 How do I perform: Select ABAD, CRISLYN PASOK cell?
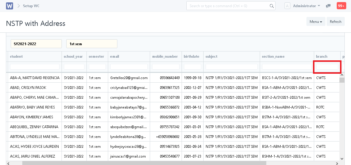(35, 87)
